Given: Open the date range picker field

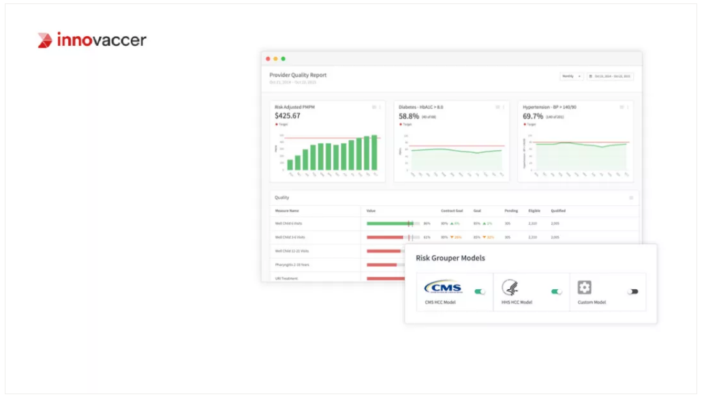Looking at the screenshot, I should point(610,76).
